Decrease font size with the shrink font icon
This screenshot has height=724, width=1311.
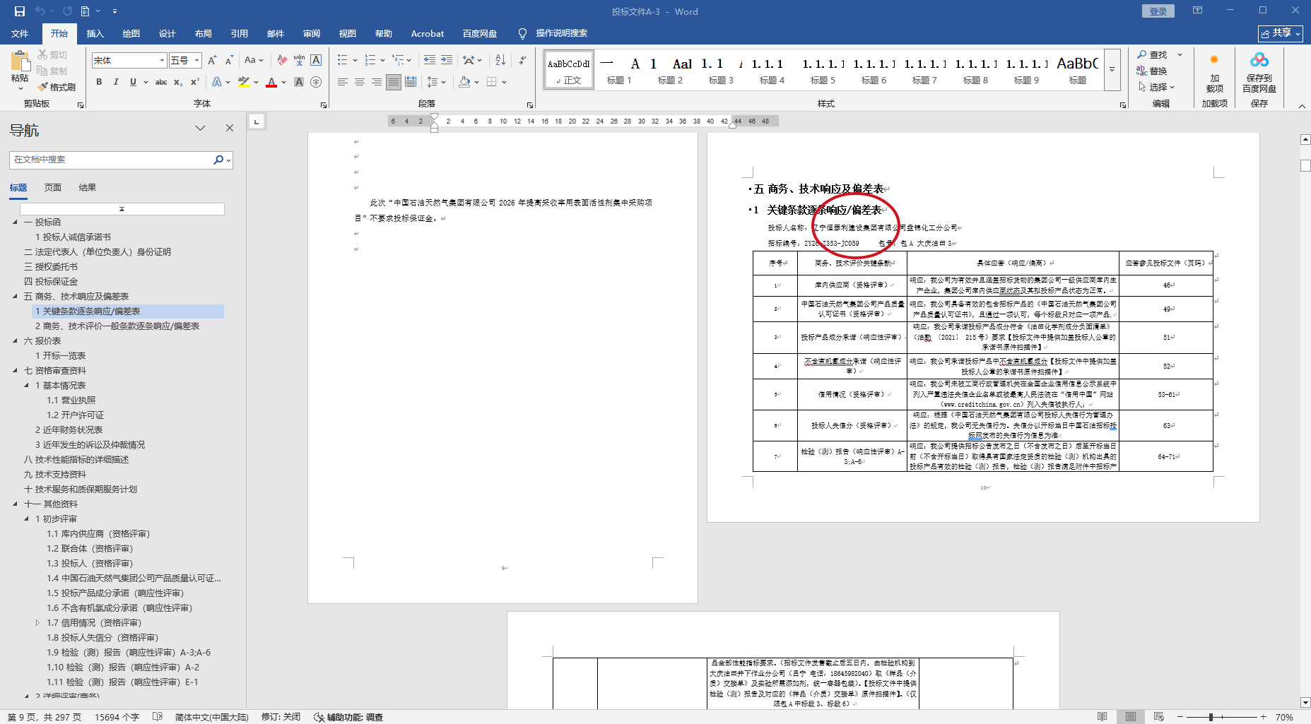point(229,60)
